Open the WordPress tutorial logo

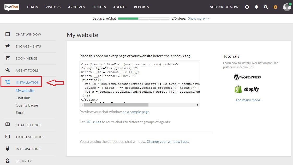coord(247,77)
